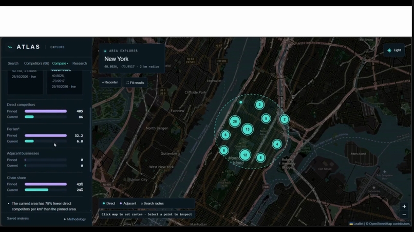414x232 pixels.
Task: Open the Saved analysis link
Action: [18, 219]
